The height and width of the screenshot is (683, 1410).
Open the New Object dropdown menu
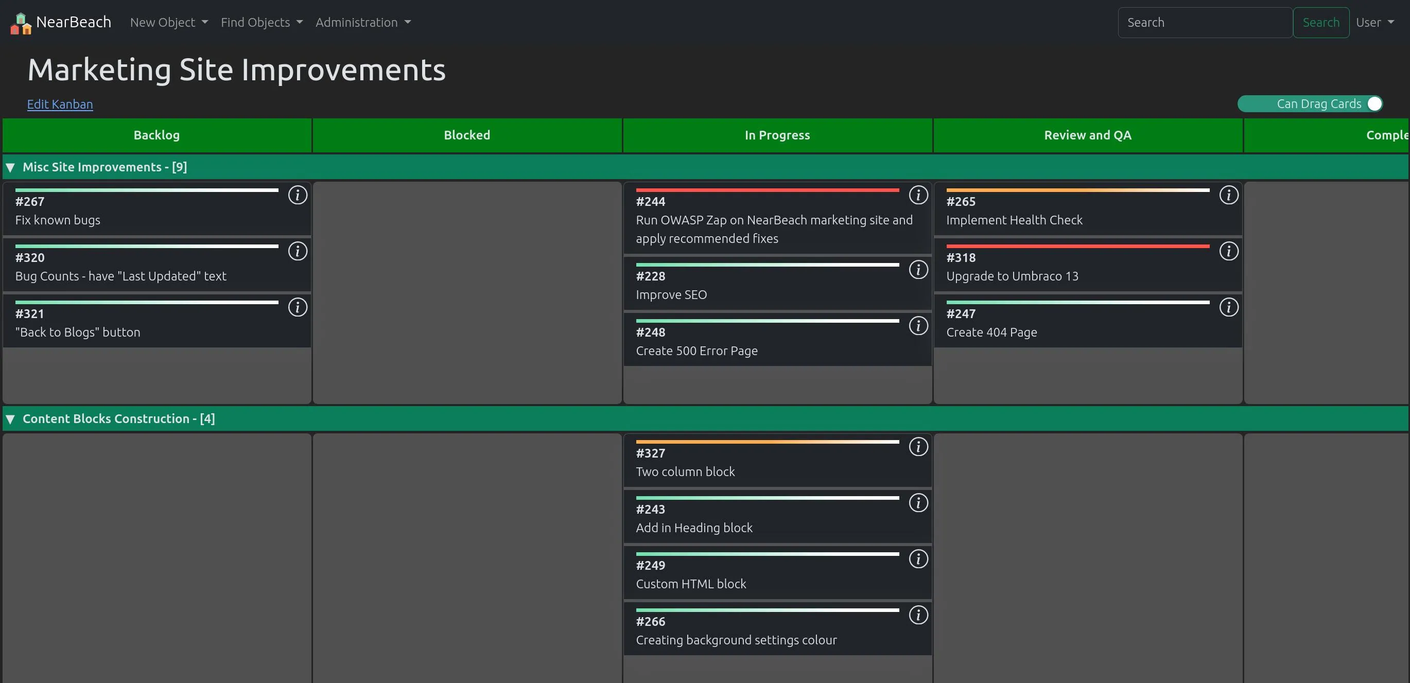[x=168, y=23]
